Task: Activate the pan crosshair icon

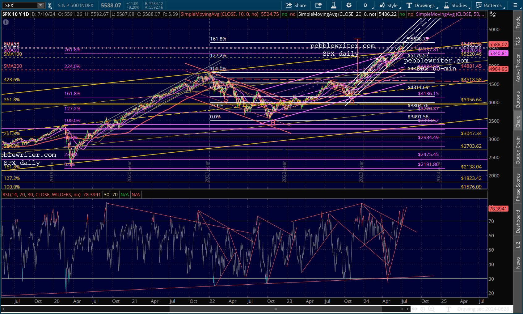Action: click(423, 309)
